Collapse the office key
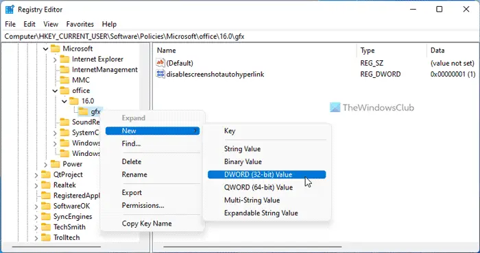 tap(55, 91)
